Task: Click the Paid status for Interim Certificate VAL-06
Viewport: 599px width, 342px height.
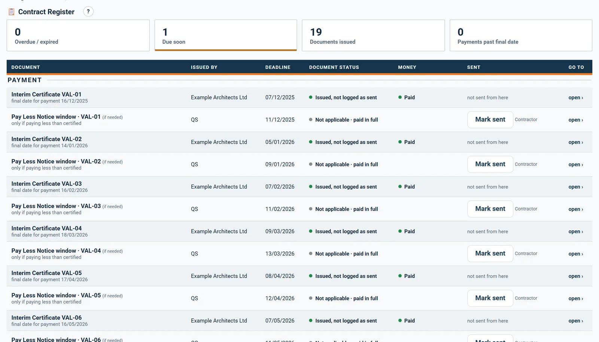Action: tap(407, 321)
